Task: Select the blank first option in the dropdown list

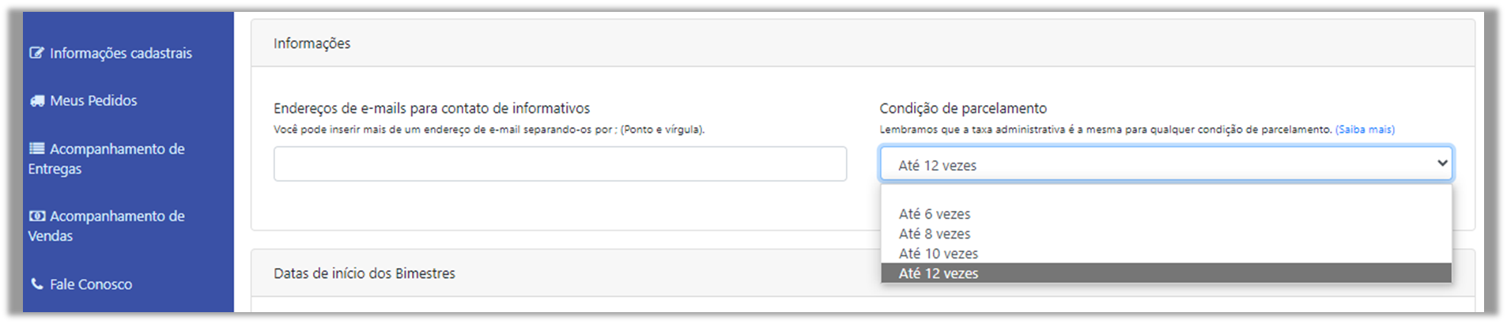Action: pyautogui.click(x=1166, y=194)
